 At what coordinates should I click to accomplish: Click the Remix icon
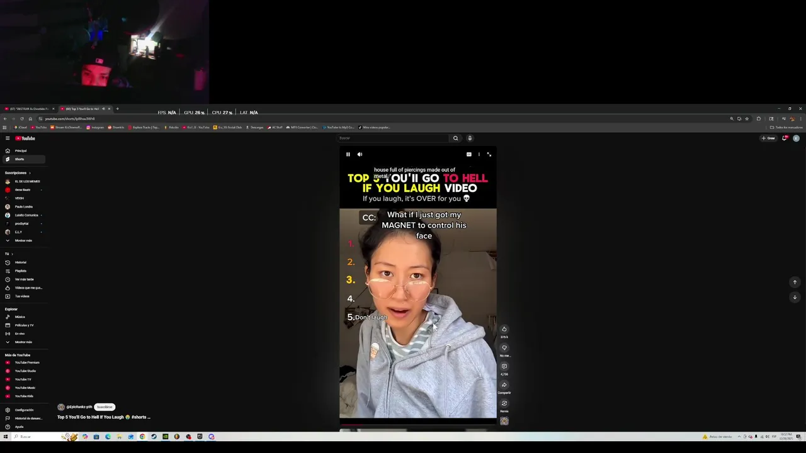tap(504, 403)
